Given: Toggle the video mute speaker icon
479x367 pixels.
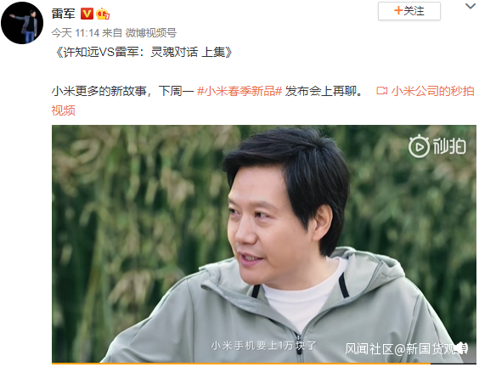Looking at the screenshot, I should 461,348.
